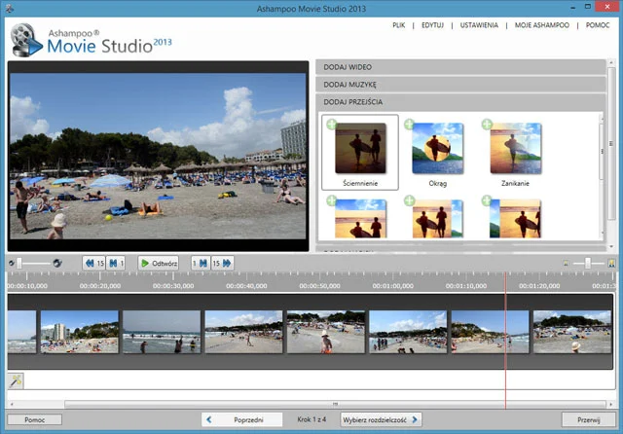Screen dimensions: 623x434
Task: Click the rewind 15 frames button
Action: point(93,263)
